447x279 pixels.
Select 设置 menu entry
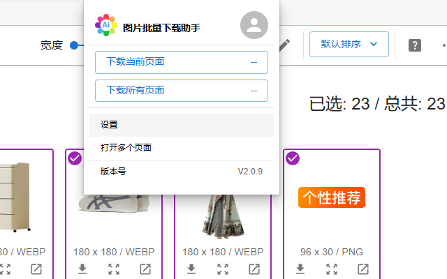[x=182, y=125]
